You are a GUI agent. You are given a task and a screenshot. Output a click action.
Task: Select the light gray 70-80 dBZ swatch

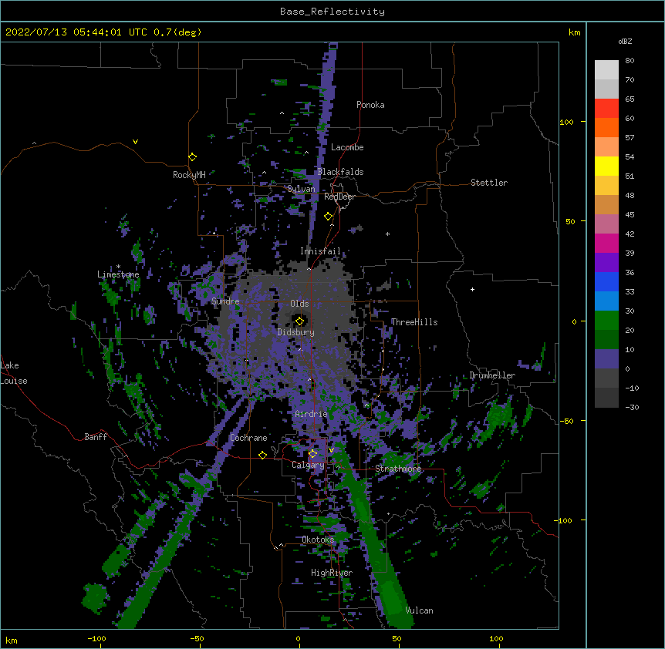pos(606,70)
